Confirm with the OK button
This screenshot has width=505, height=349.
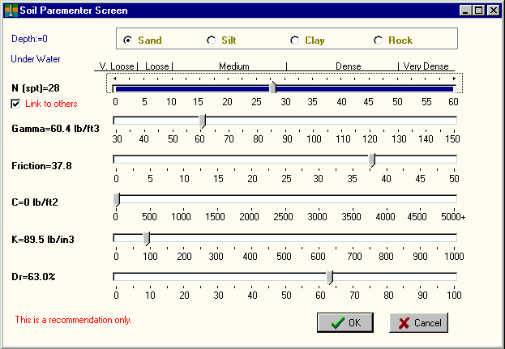tap(345, 322)
